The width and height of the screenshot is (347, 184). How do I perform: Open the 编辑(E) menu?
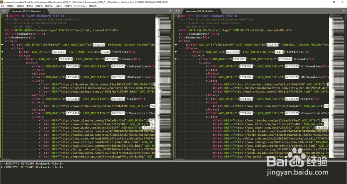tap(11, 6)
